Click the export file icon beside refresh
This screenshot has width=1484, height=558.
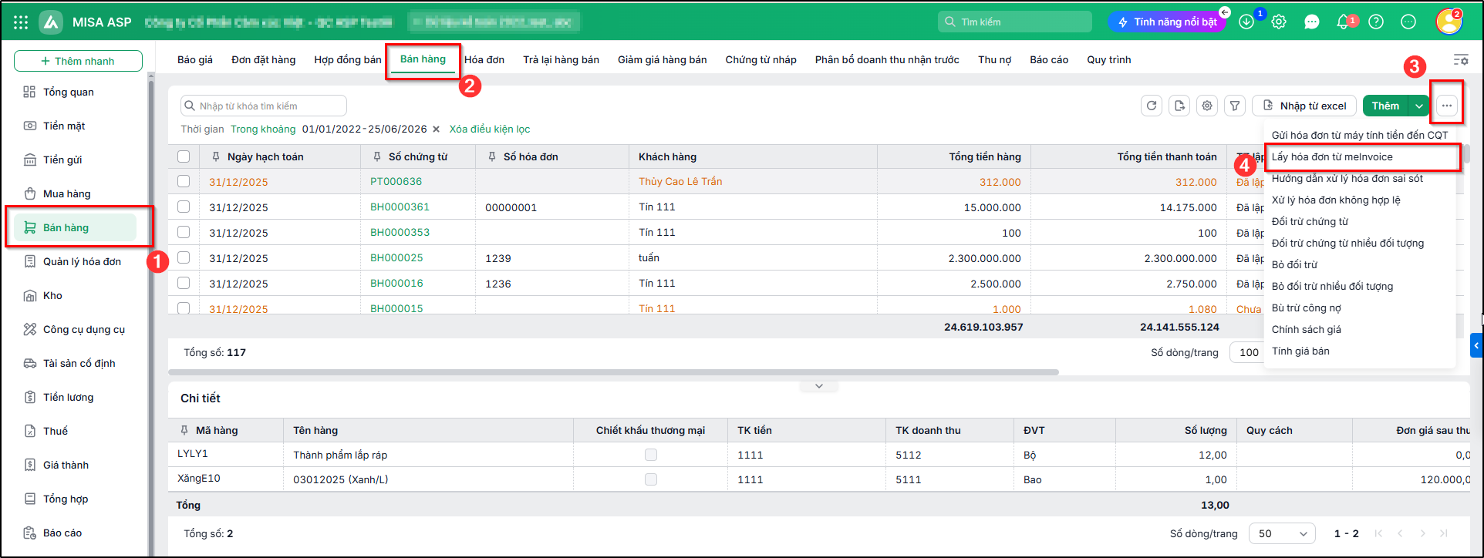(x=1179, y=106)
